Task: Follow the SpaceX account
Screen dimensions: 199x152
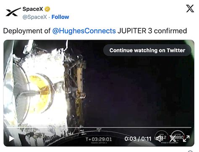Action: 60,17
